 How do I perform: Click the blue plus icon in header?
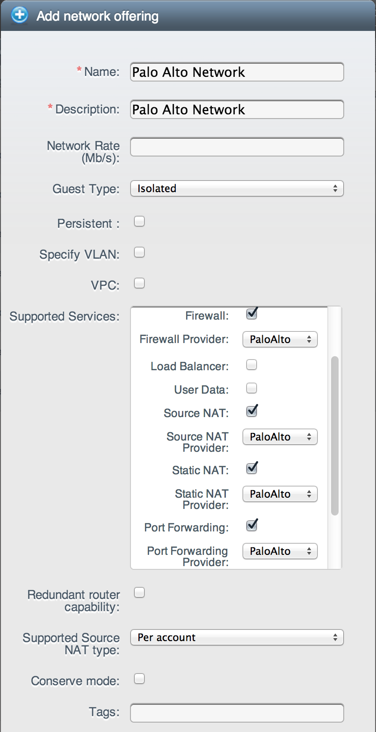coord(19,15)
